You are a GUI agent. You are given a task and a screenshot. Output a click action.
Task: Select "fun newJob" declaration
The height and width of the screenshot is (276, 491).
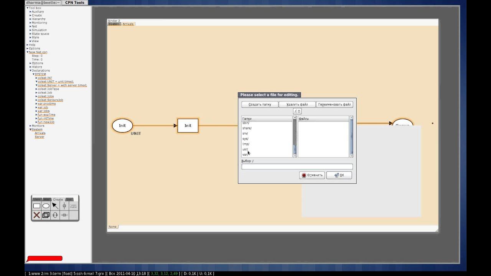[x=46, y=122]
